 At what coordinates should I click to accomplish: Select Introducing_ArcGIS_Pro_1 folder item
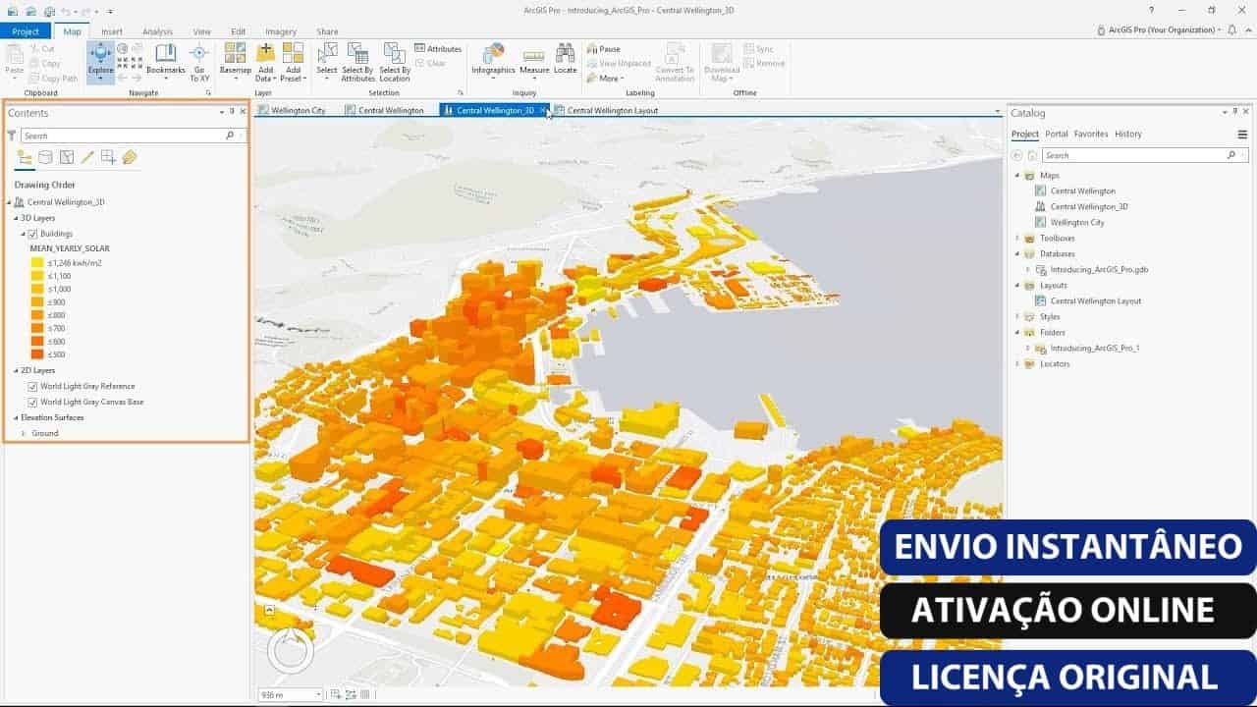[x=1095, y=348]
